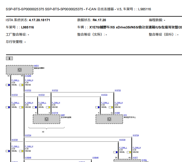
Task: Click the module symbol inside the A4011 box
Action: (20, 70)
